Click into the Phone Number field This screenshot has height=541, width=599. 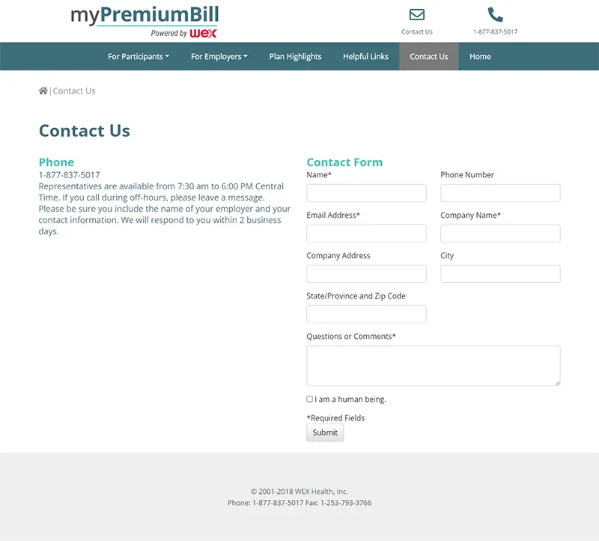pyautogui.click(x=500, y=193)
